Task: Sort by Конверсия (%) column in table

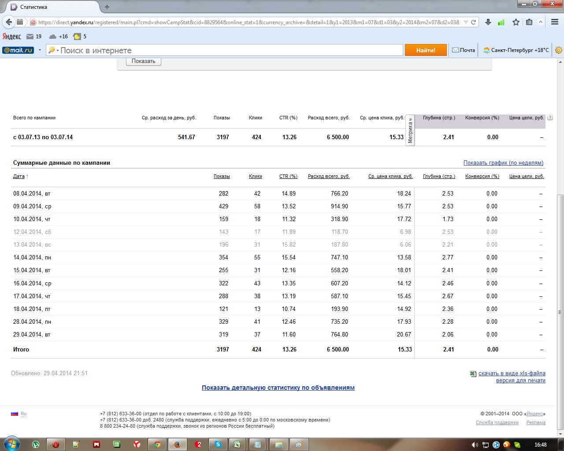Action: point(482,177)
